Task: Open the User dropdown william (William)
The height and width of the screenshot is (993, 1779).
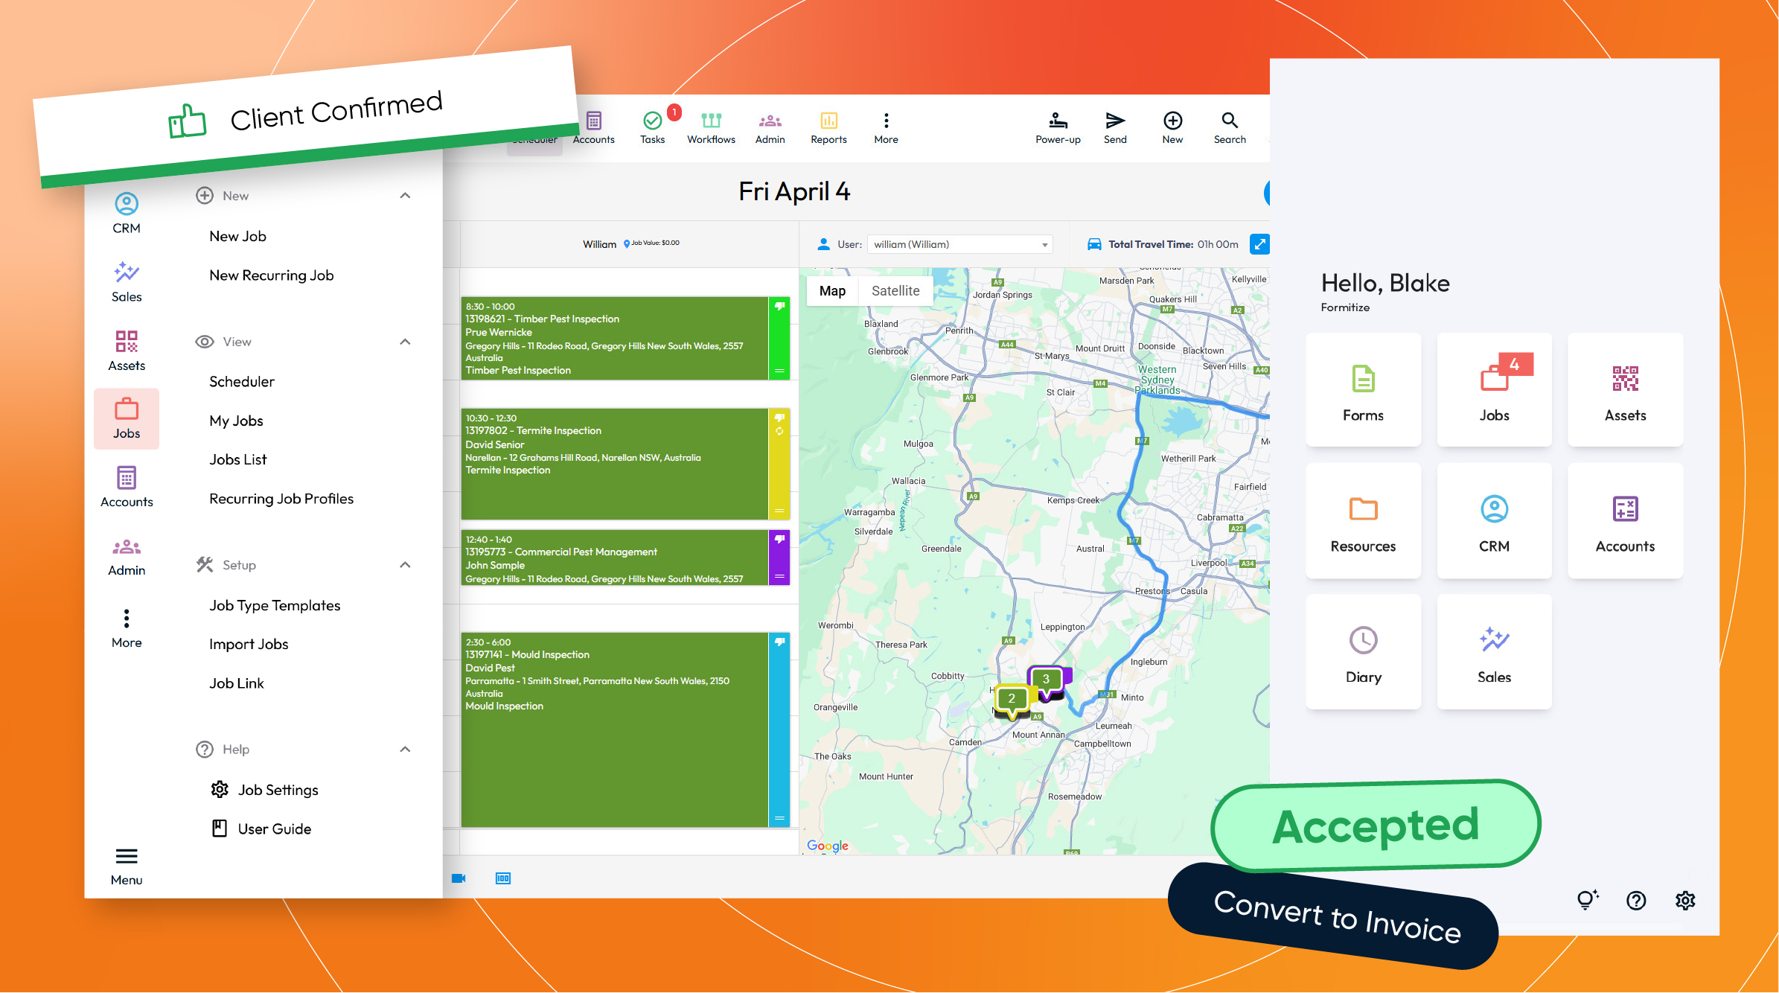Action: click(960, 244)
